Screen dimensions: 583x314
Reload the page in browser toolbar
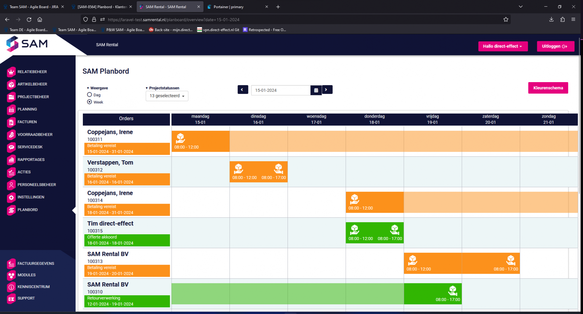(29, 19)
